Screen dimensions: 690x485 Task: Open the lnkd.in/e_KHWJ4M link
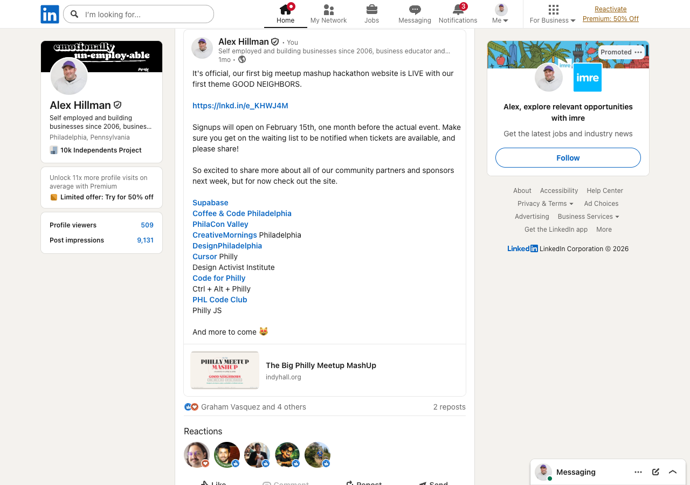coord(240,106)
